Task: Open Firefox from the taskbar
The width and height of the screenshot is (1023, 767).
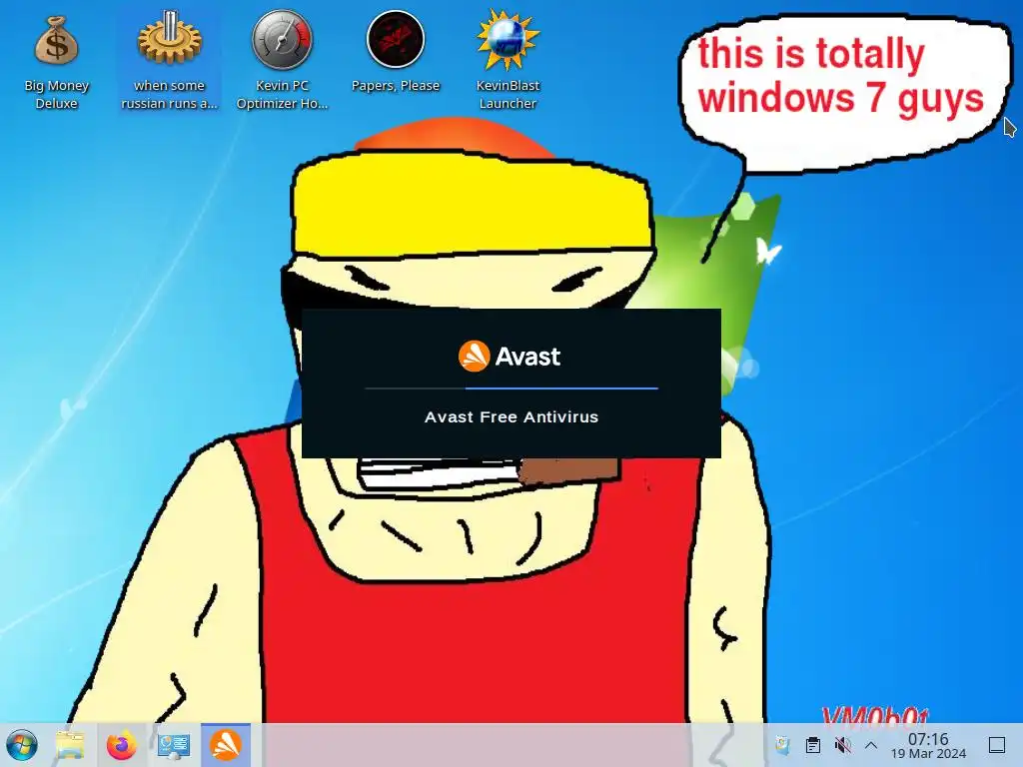Action: point(122,745)
